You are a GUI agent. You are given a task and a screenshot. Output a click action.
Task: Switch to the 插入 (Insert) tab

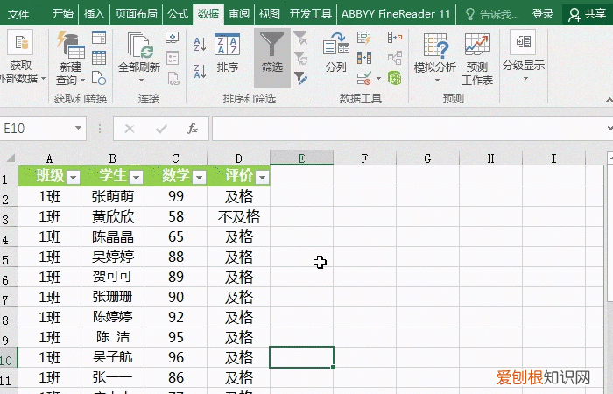pyautogui.click(x=95, y=14)
